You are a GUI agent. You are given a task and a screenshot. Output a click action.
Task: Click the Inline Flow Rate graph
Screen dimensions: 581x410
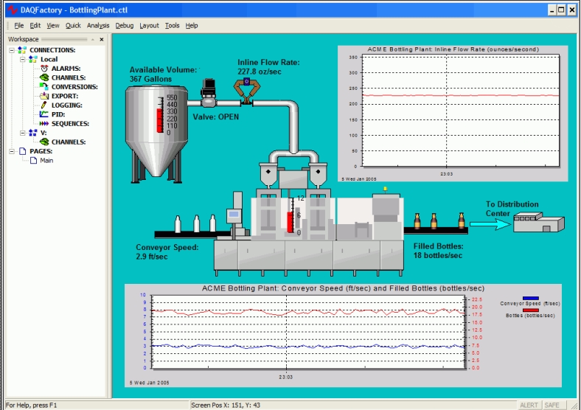pos(453,114)
